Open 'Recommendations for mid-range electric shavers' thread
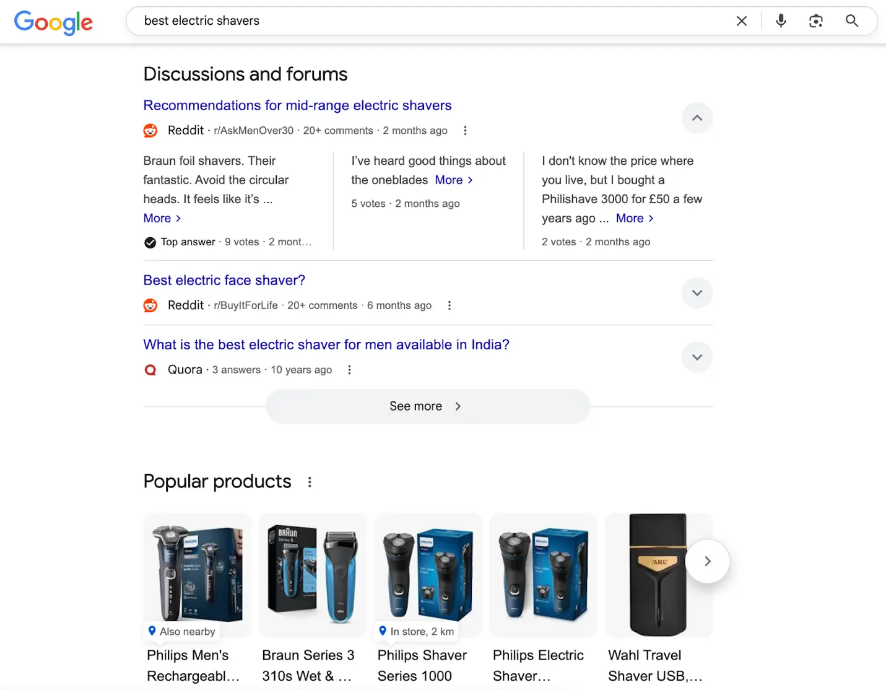Image resolution: width=886 pixels, height=690 pixels. pyautogui.click(x=297, y=105)
